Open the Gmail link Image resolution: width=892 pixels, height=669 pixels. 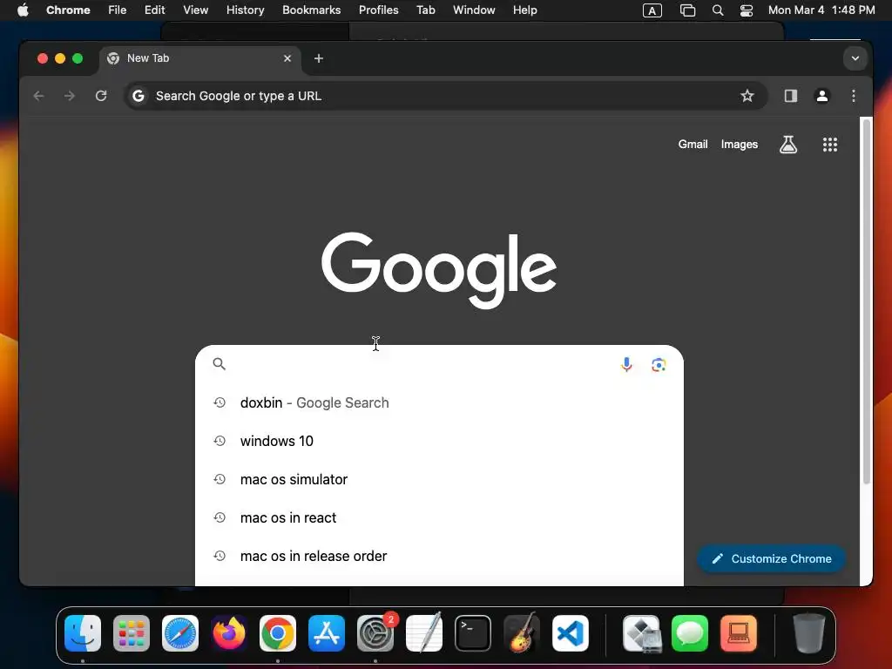tap(693, 145)
